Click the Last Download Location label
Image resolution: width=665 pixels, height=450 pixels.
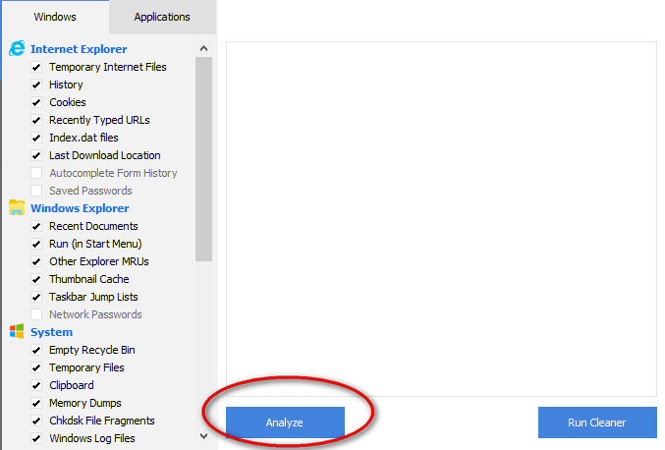click(105, 155)
